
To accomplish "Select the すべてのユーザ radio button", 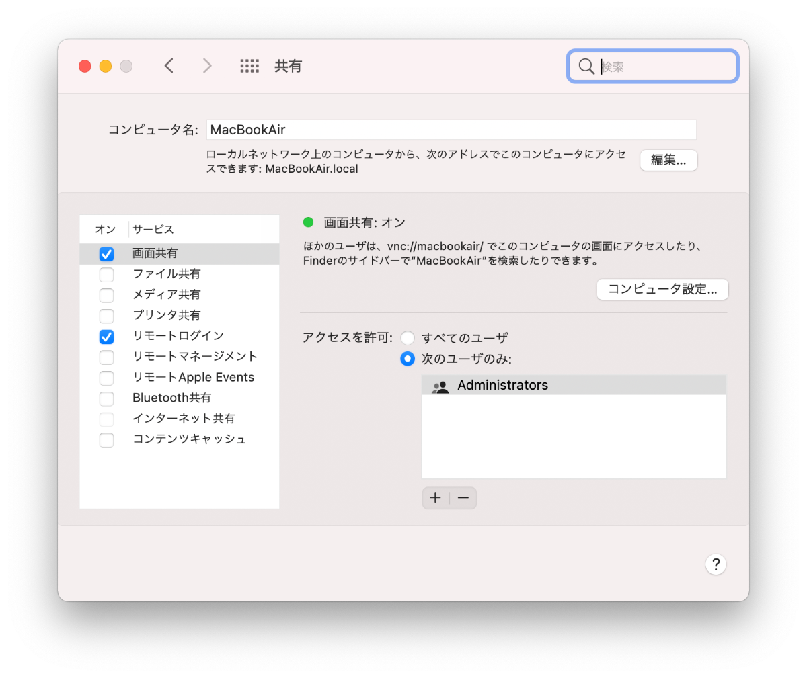I will pyautogui.click(x=408, y=338).
